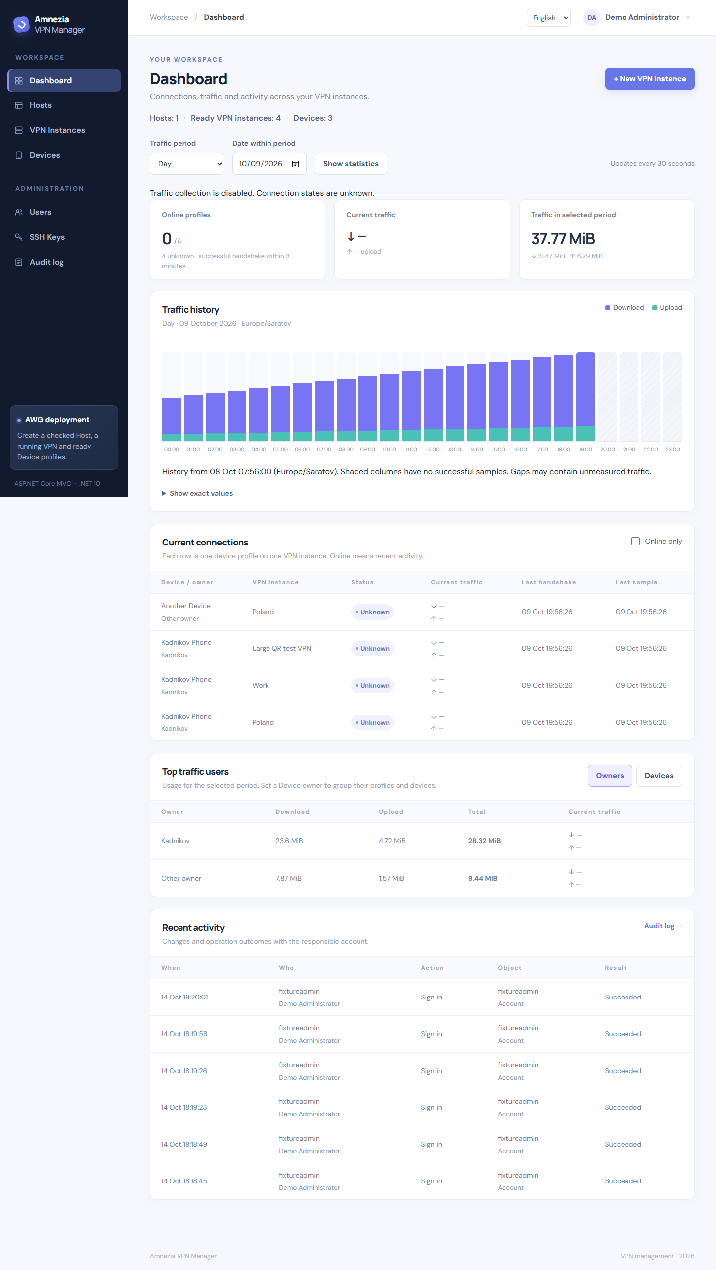
Task: Switch to the Devices tab in Top traffic users
Action: click(x=659, y=776)
